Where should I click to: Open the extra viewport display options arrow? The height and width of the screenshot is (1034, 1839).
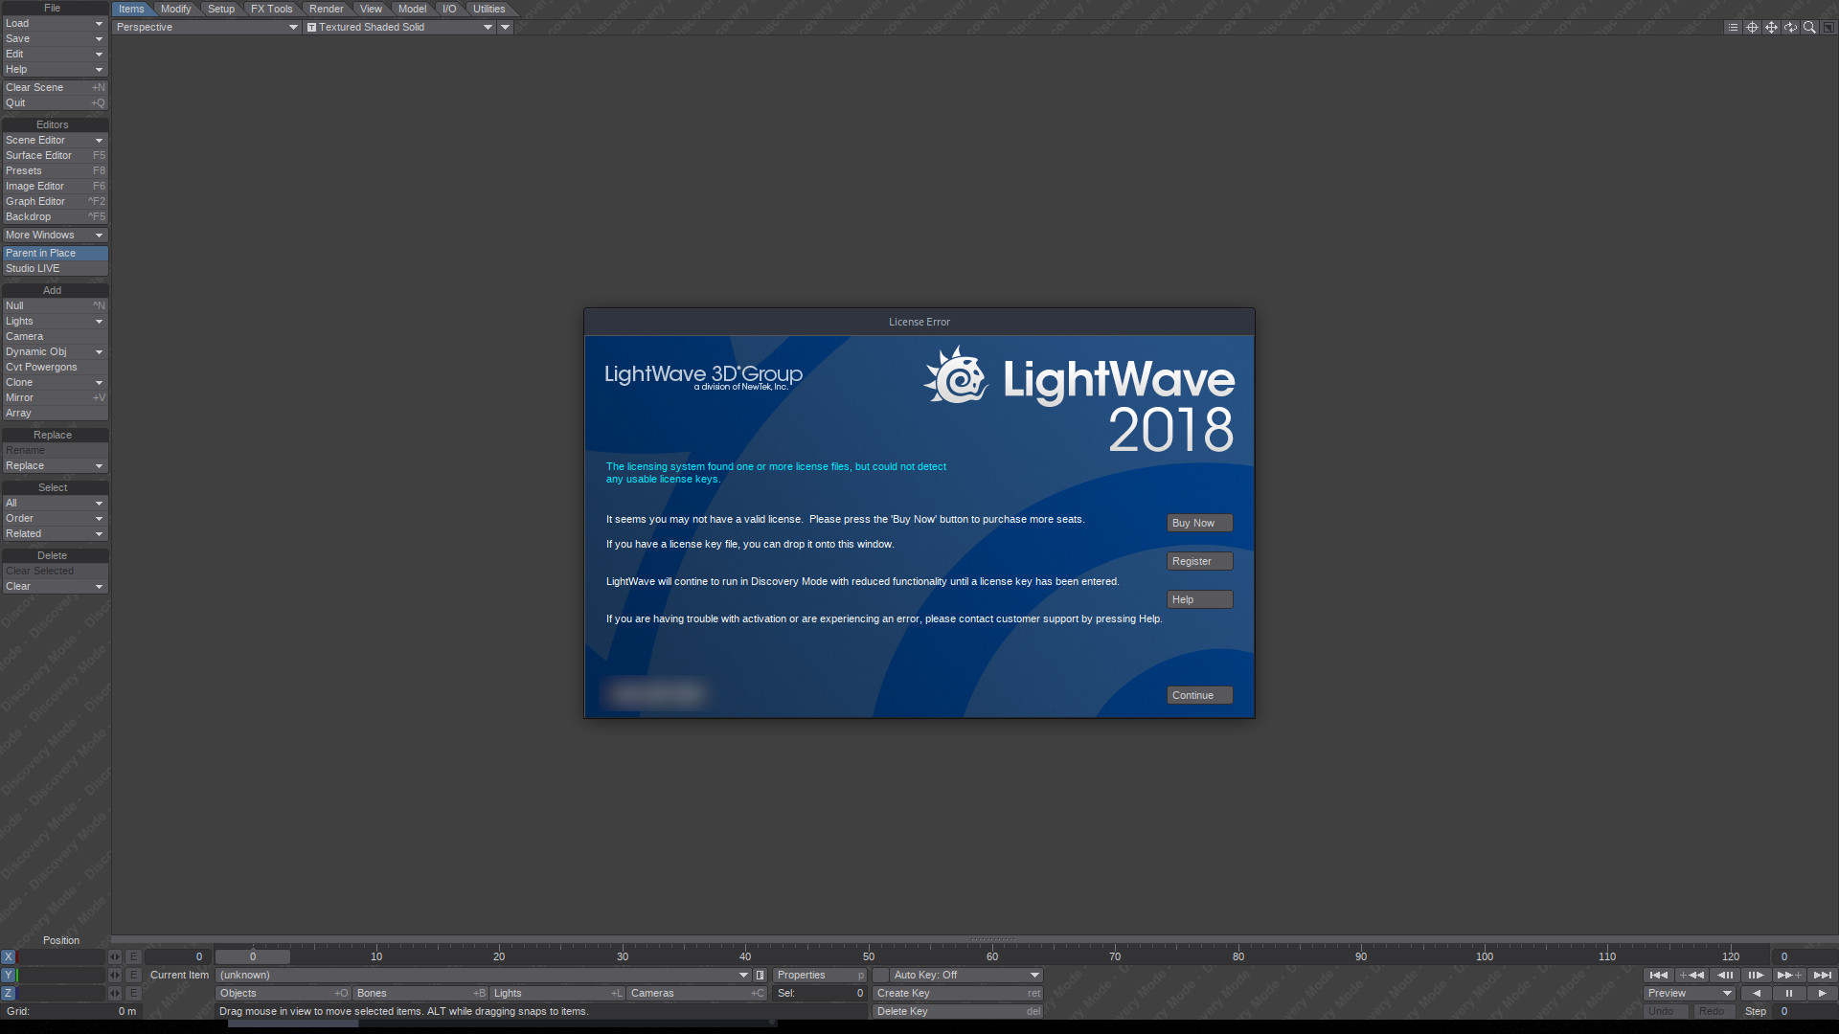pyautogui.click(x=506, y=27)
